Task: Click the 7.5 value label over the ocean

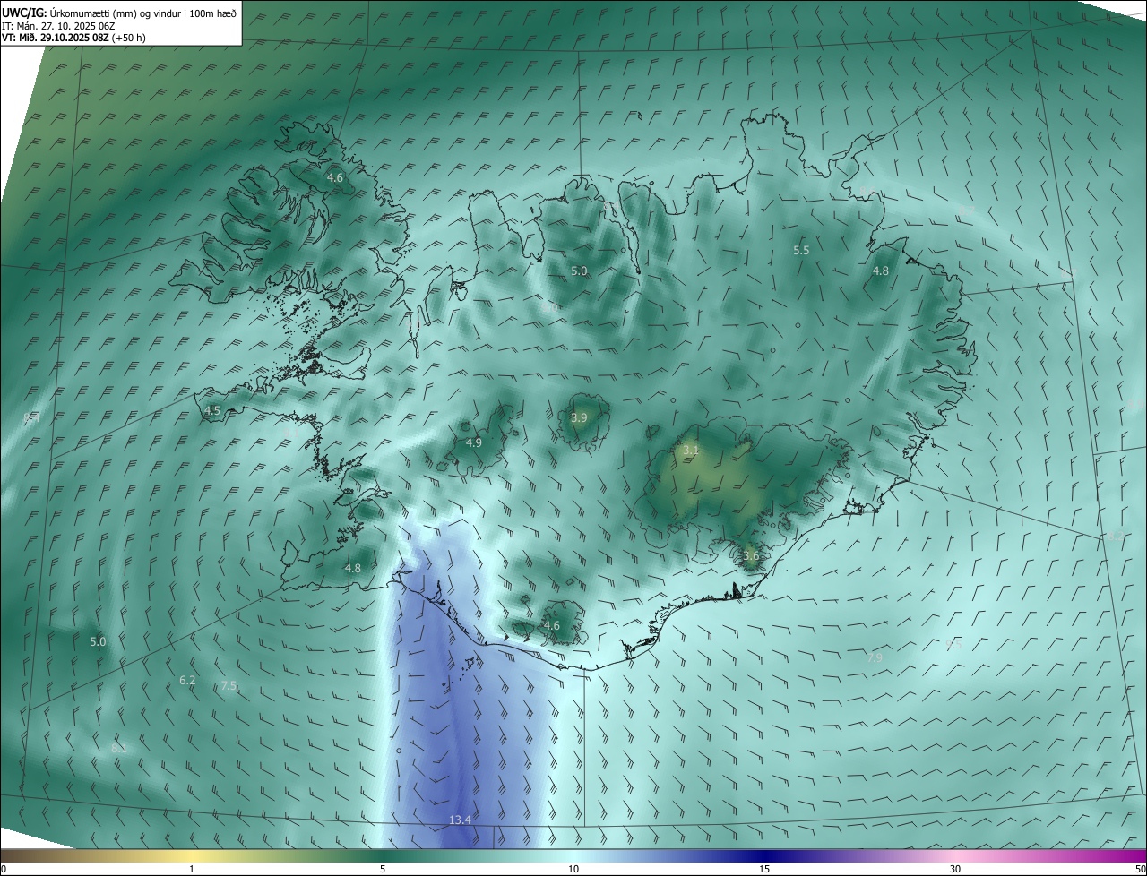Action: pos(229,686)
